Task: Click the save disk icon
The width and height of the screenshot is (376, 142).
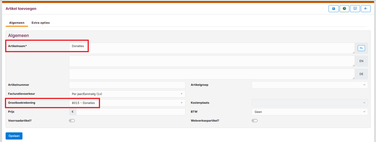Action: [333, 9]
